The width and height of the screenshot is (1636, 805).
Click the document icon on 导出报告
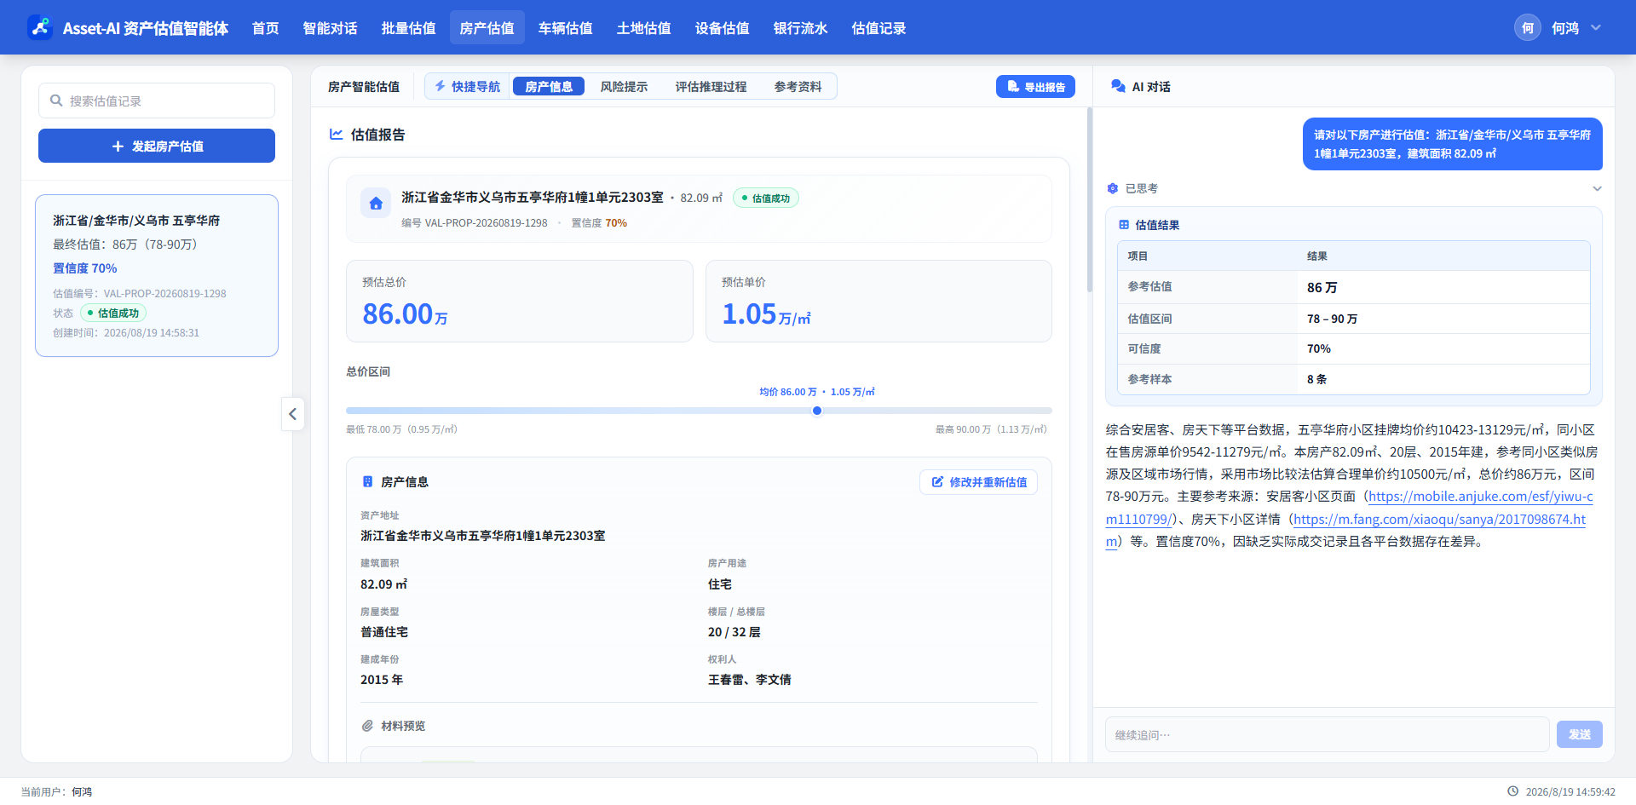pos(1013,86)
